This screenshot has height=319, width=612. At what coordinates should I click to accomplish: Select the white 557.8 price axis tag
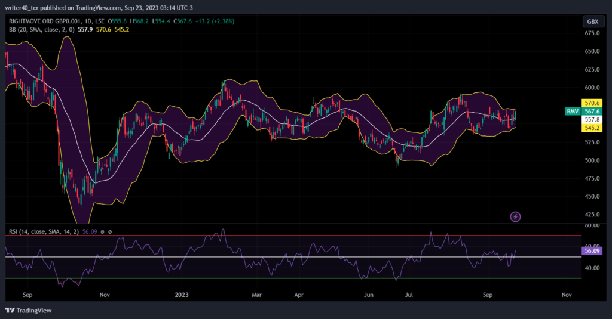click(592, 120)
